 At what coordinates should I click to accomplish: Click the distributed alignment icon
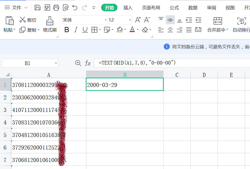198,30
